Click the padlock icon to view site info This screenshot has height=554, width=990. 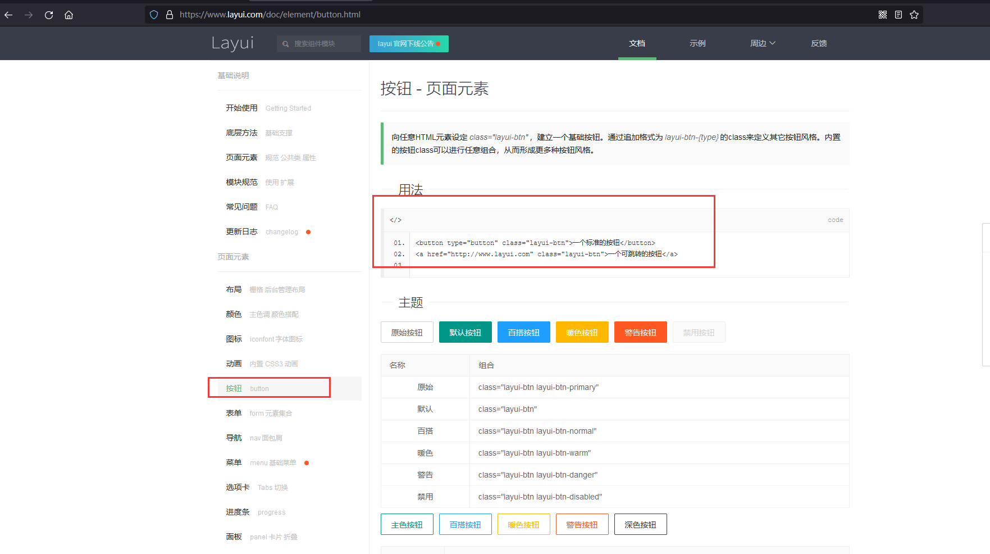170,15
